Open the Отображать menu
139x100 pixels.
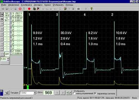pos(58,5)
